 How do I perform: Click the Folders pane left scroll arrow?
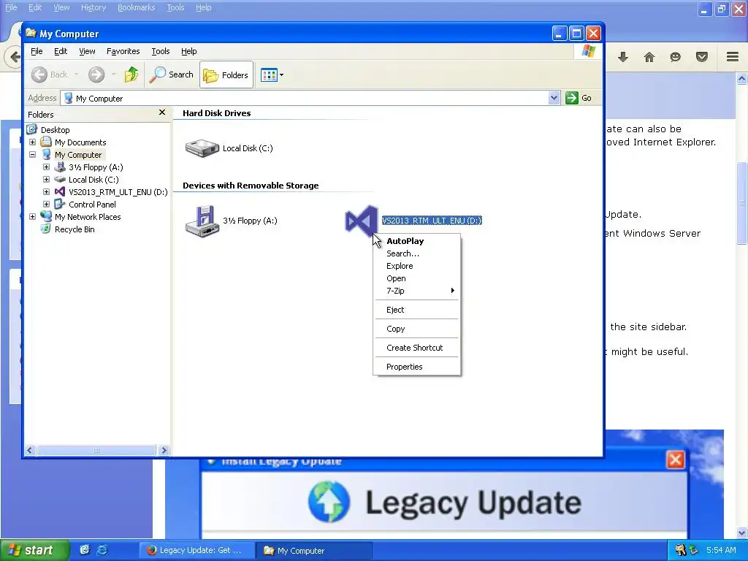pyautogui.click(x=30, y=450)
